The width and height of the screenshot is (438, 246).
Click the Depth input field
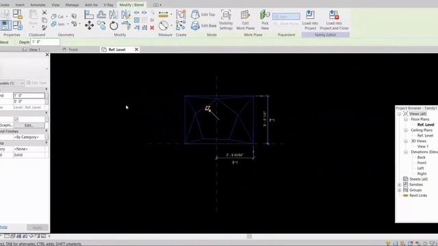tap(45, 42)
